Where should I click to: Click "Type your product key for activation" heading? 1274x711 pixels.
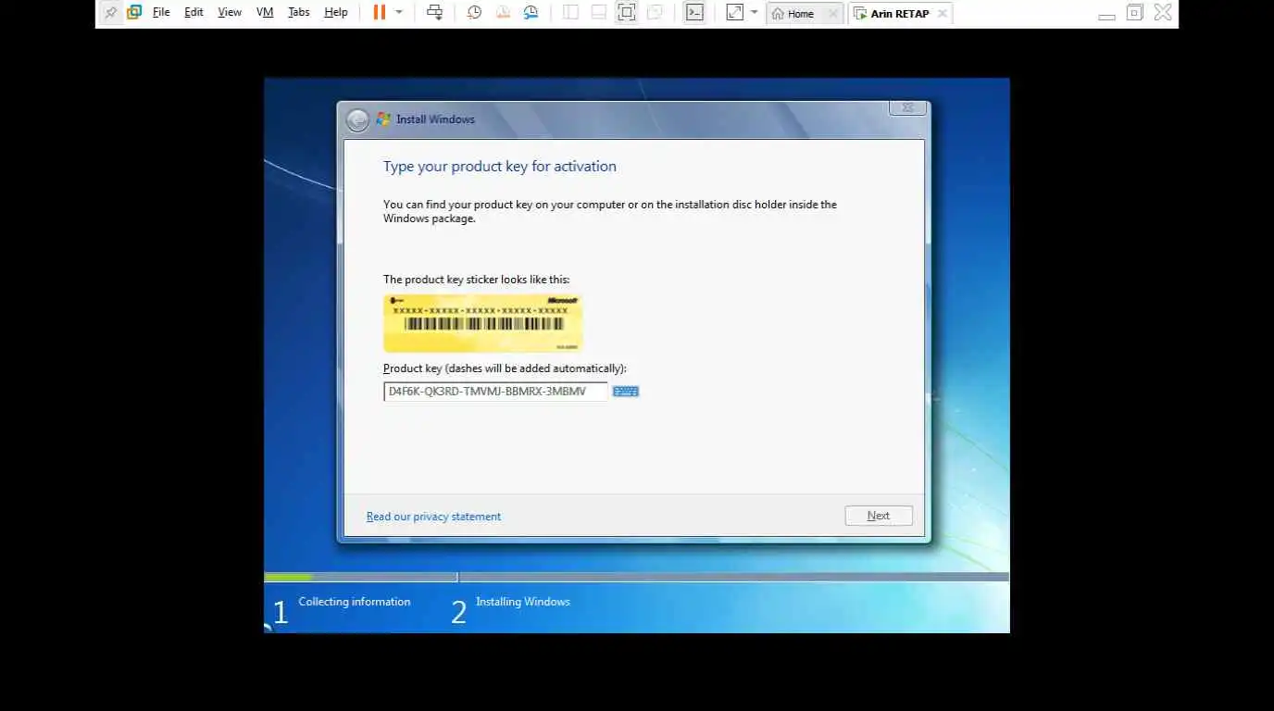[499, 167]
